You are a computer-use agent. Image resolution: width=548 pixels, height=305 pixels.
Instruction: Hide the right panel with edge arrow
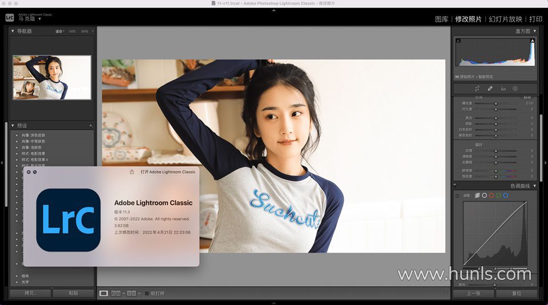click(x=546, y=163)
